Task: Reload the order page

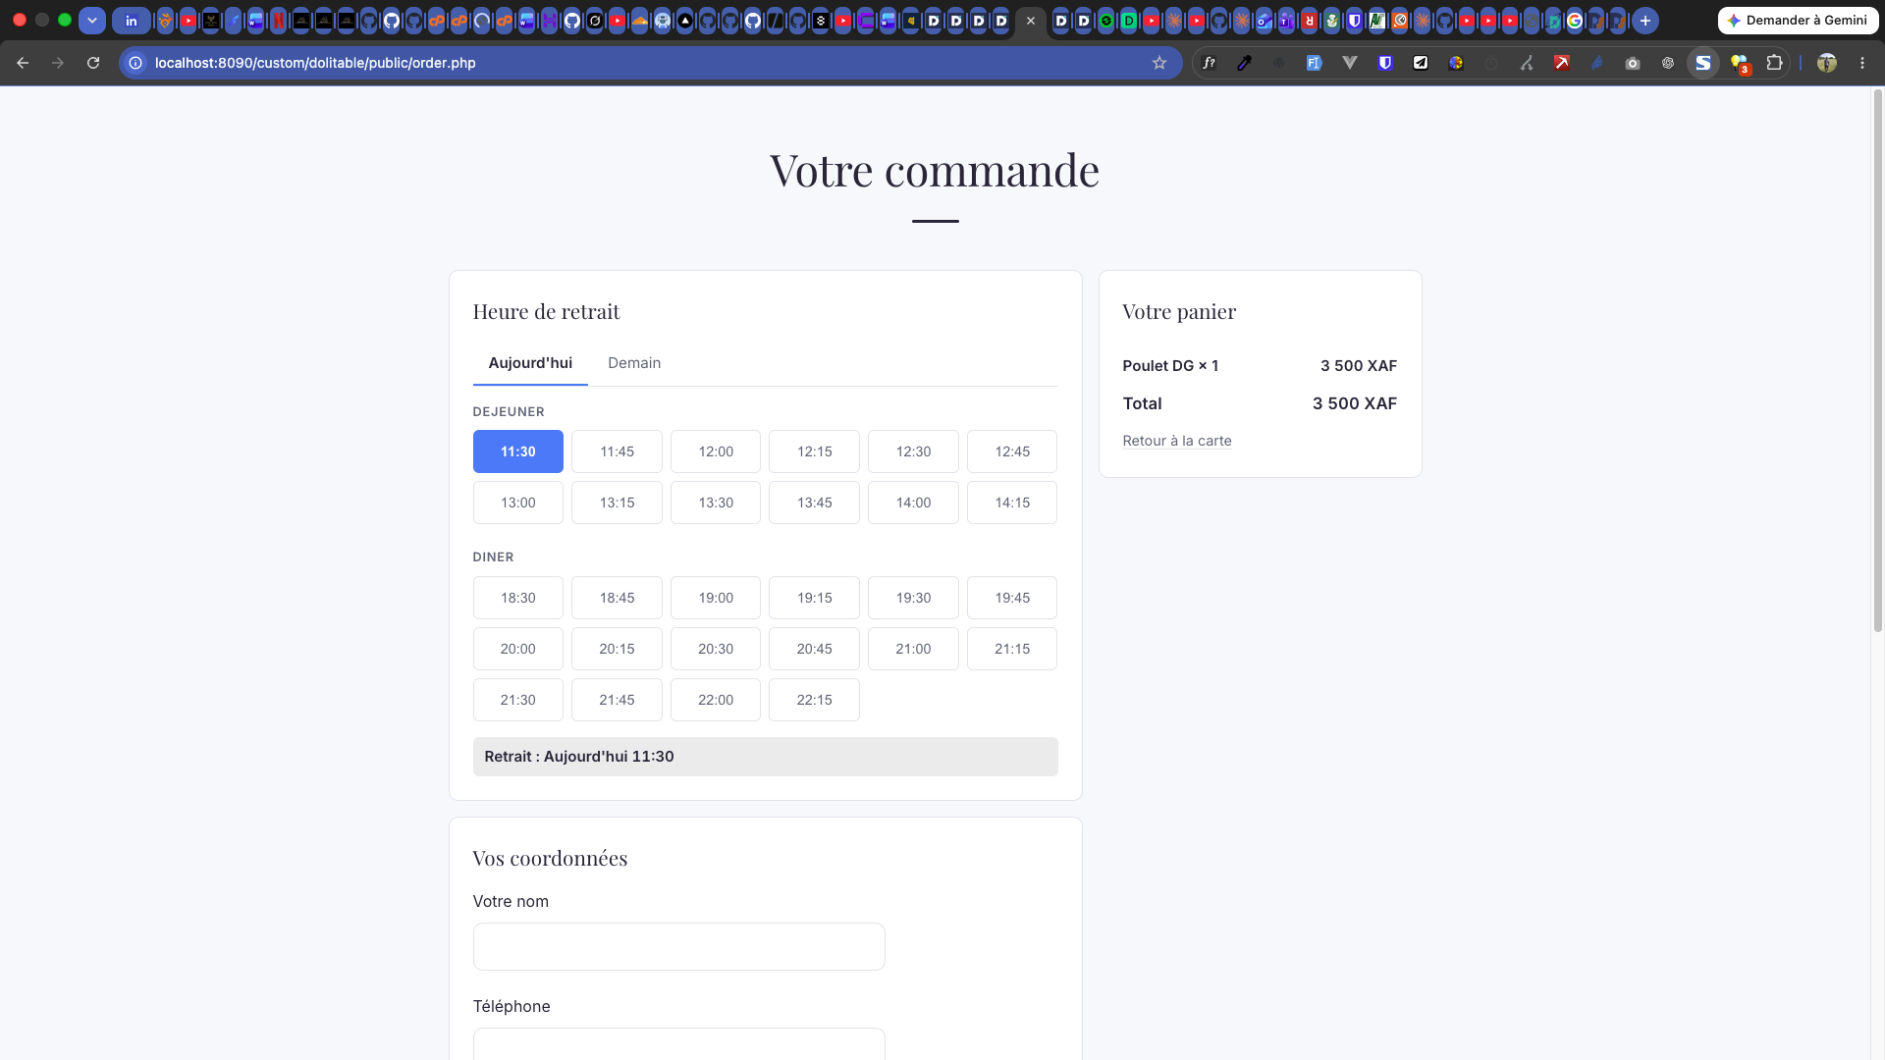Action: (93, 63)
